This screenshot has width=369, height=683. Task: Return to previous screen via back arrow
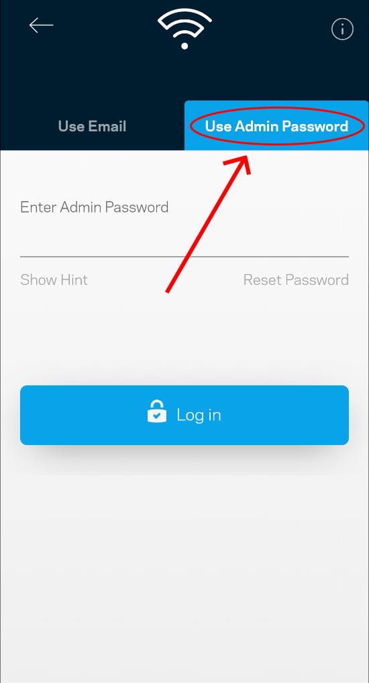click(42, 25)
